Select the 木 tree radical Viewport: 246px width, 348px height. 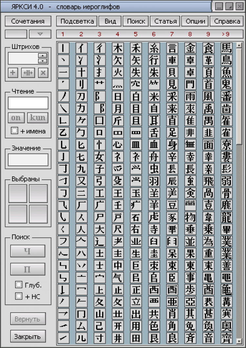coord(118,48)
